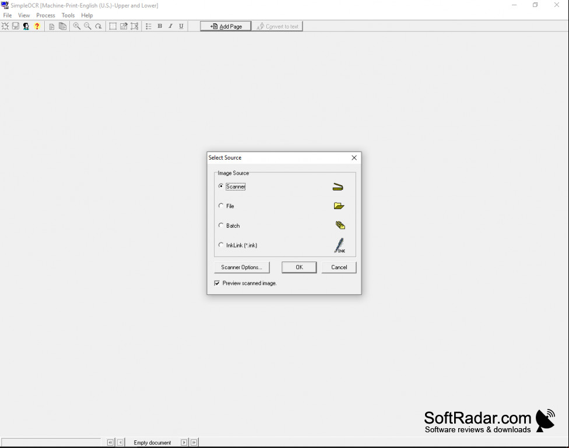Image resolution: width=569 pixels, height=448 pixels.
Task: Uncheck Preview scanned image checkbox
Action: click(x=217, y=283)
